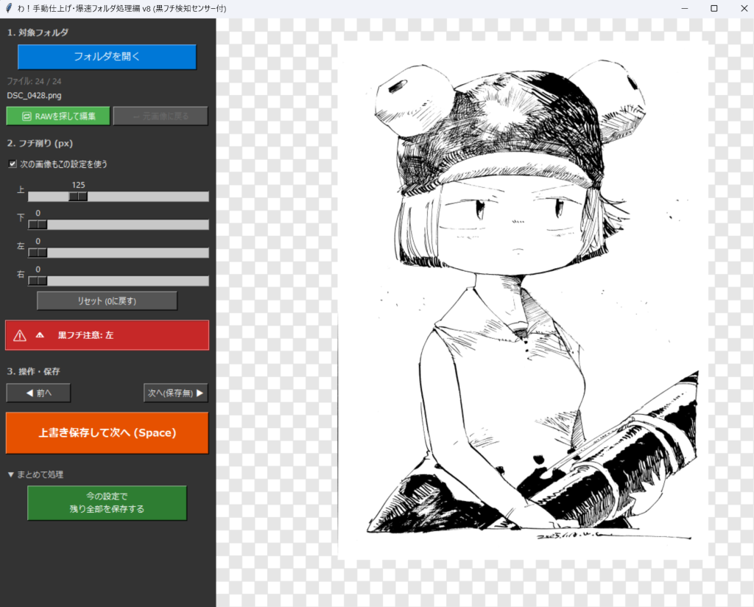Click the 下 (bottom) trim slider handle
The image size is (754, 607).
click(x=38, y=225)
